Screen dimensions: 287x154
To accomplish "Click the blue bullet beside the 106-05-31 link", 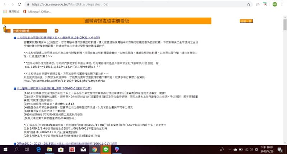I will point(15,38).
